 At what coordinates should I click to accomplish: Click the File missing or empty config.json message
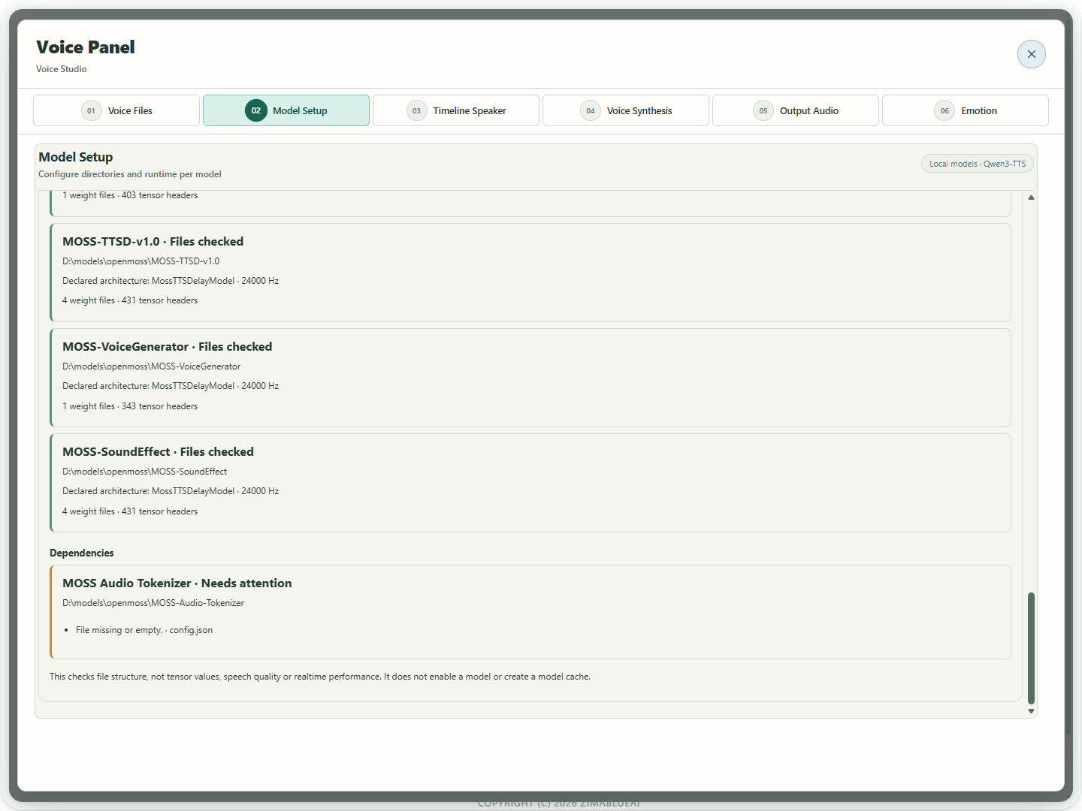144,630
